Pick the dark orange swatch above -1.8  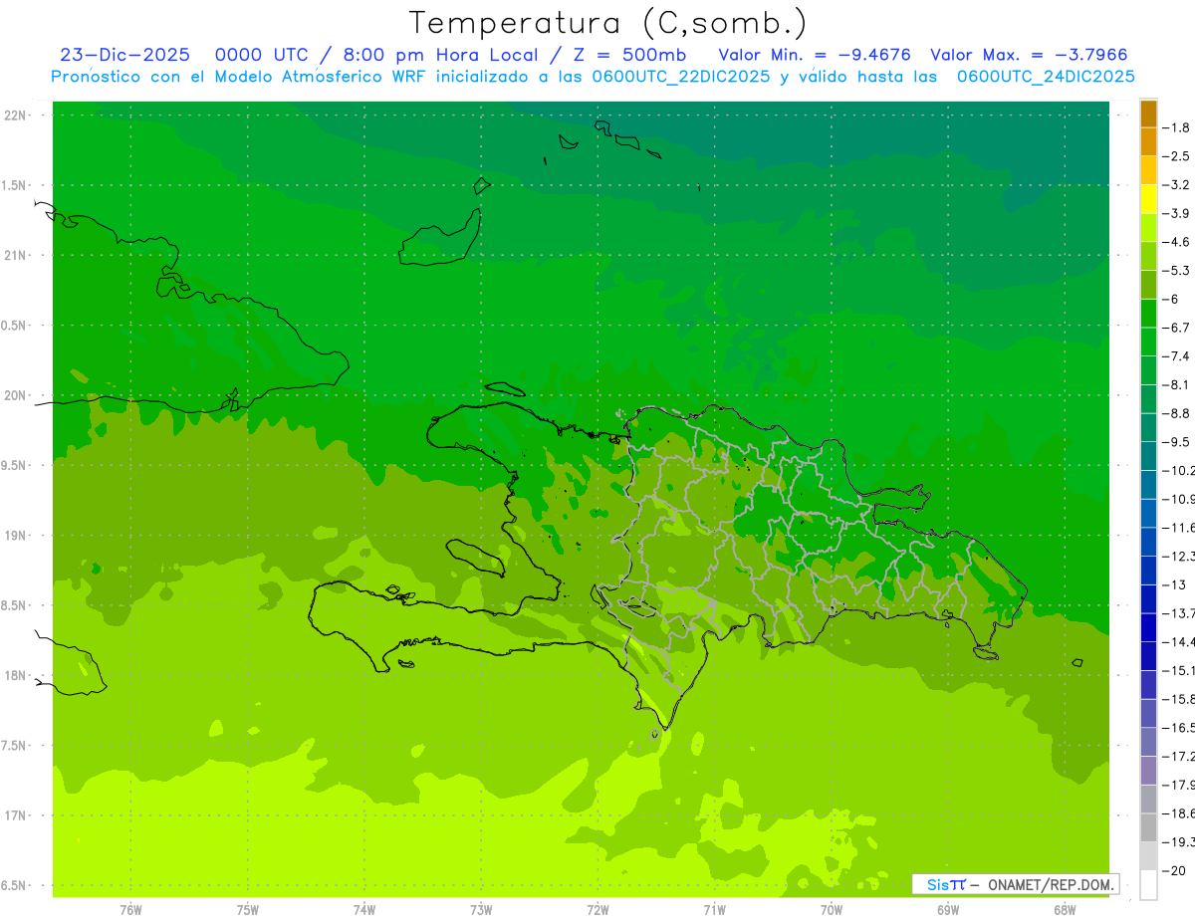click(x=1148, y=114)
